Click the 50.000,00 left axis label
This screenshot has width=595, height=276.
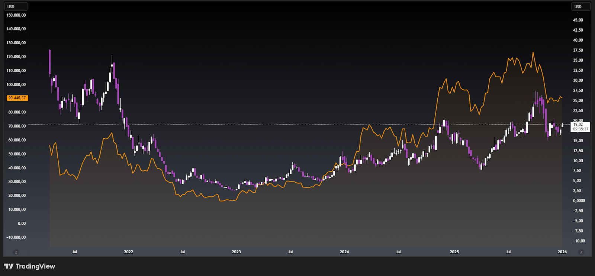coord(17,154)
